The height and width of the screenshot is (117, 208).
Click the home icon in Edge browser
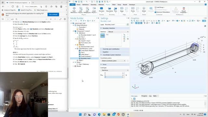point(17,6)
